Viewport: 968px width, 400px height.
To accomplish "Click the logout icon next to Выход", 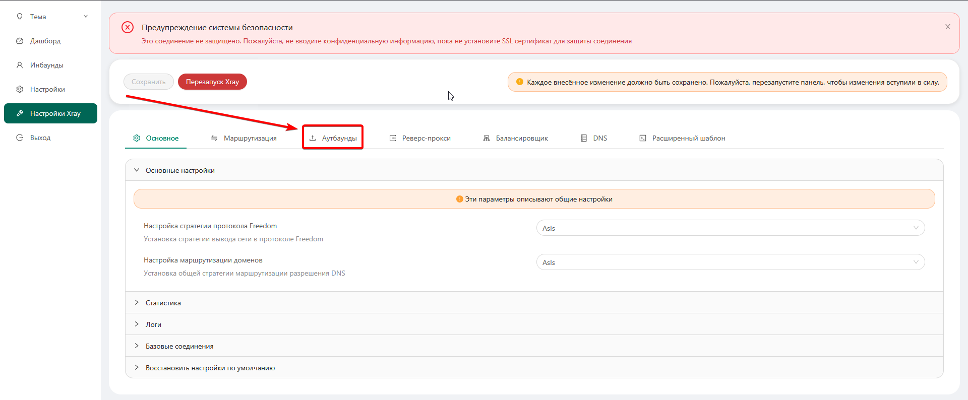I will 20,138.
